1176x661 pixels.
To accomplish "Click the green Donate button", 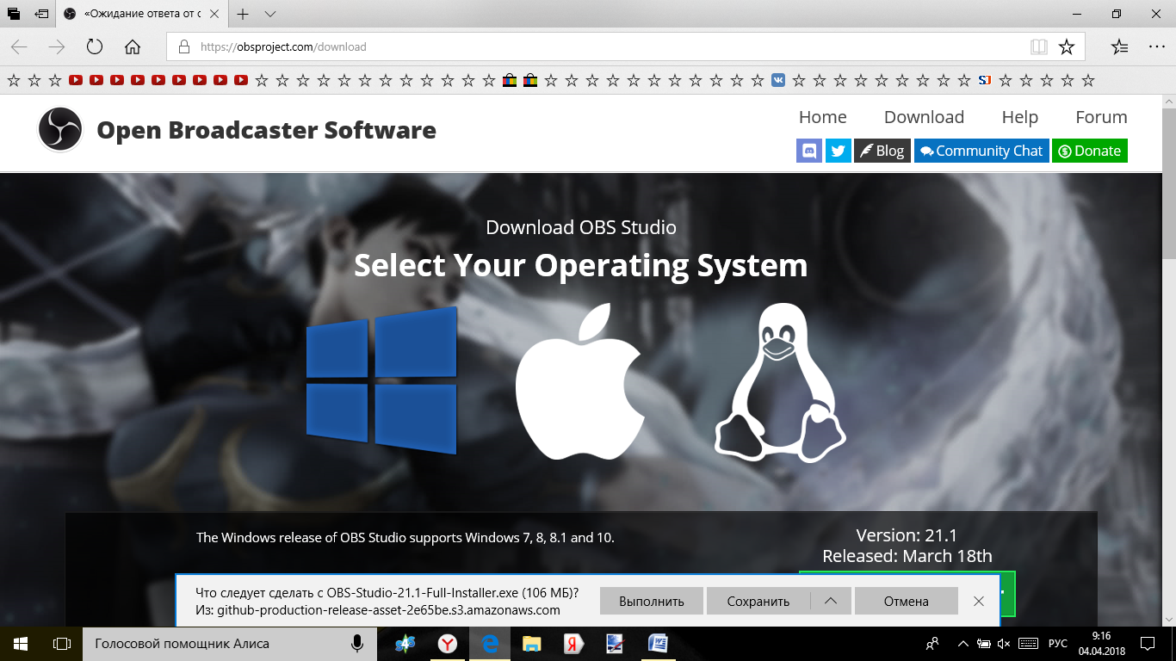I will 1089,151.
